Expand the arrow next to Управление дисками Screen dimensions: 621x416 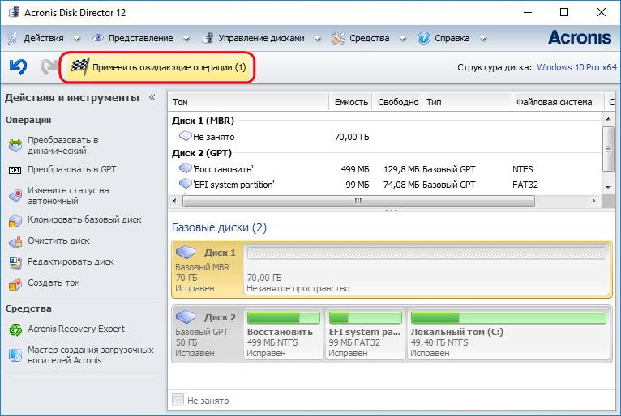(x=318, y=39)
